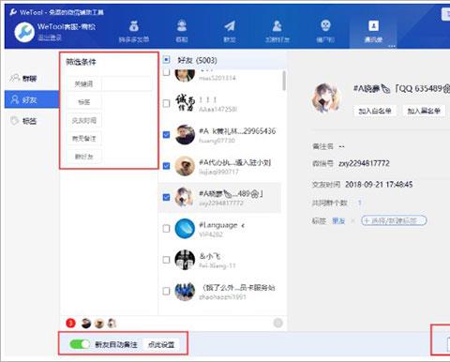Click the 关键词 keyword input field
The width and height of the screenshot is (450, 362).
click(127, 83)
